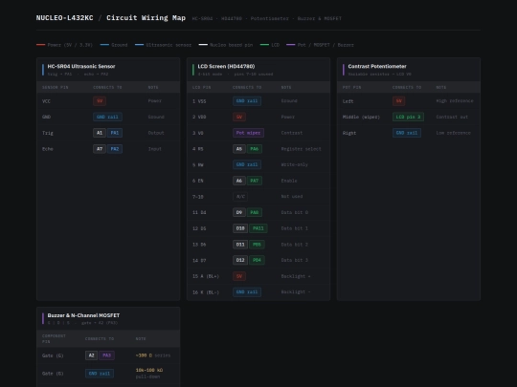Image resolution: width=517 pixels, height=387 pixels.
Task: Click the PB4 badge in 14 D7 row
Action: pyautogui.click(x=257, y=260)
